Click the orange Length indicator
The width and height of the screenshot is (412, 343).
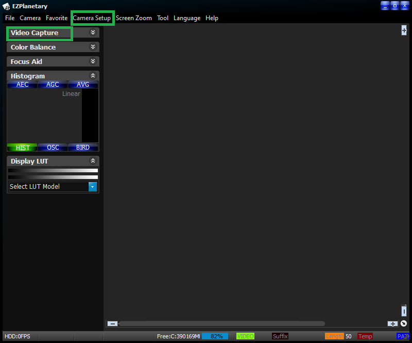point(334,336)
